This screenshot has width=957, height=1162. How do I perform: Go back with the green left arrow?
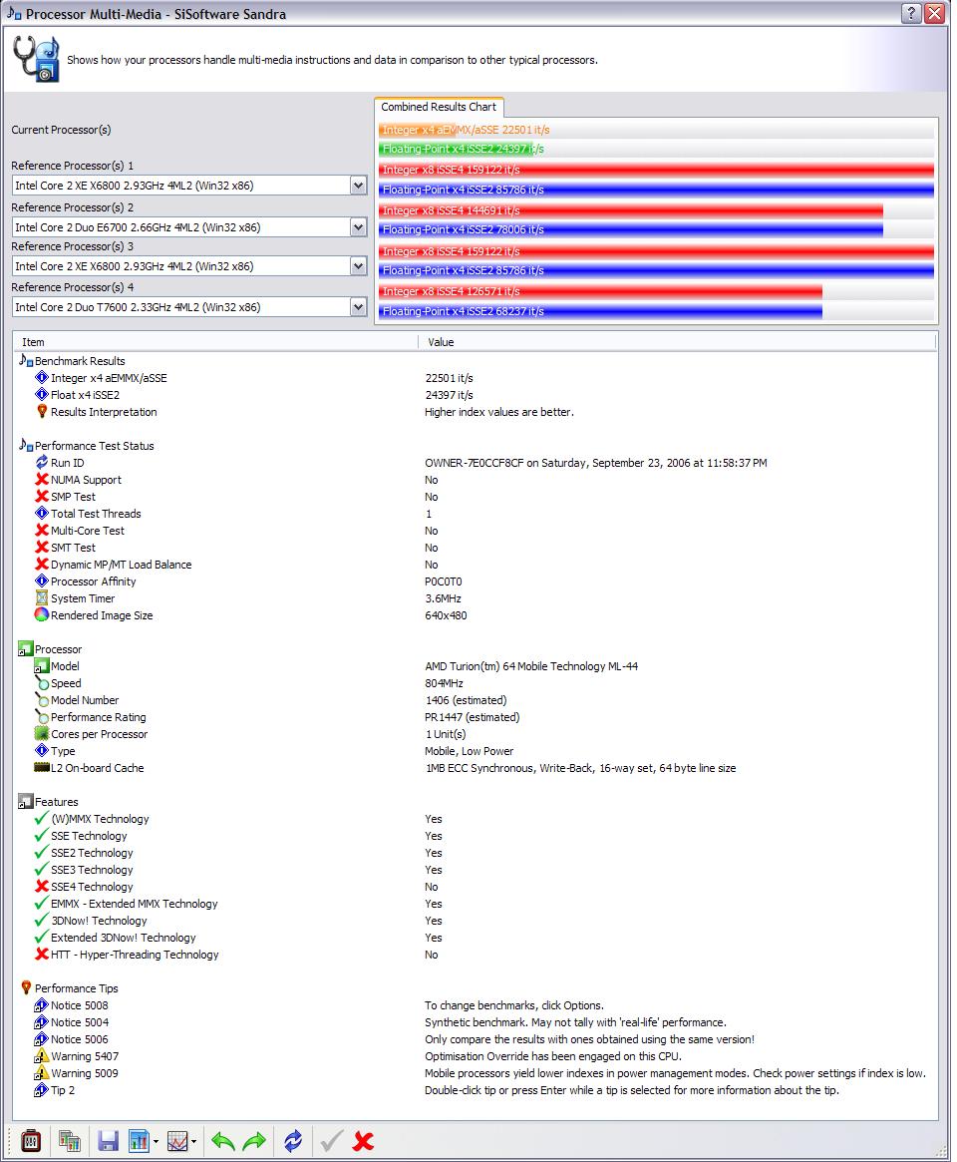[223, 1140]
